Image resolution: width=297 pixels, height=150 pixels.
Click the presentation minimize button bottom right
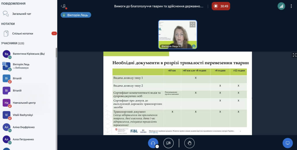point(287,143)
